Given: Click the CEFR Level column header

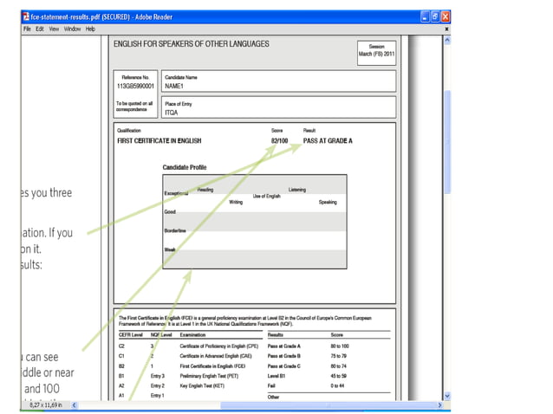Looking at the screenshot, I should 131,334.
